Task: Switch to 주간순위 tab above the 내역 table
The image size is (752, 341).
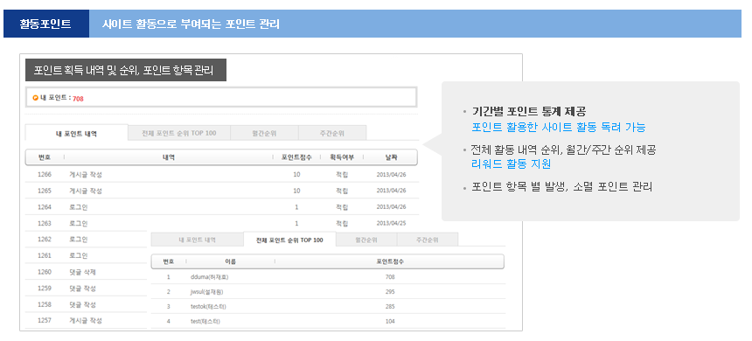Action: (x=332, y=133)
